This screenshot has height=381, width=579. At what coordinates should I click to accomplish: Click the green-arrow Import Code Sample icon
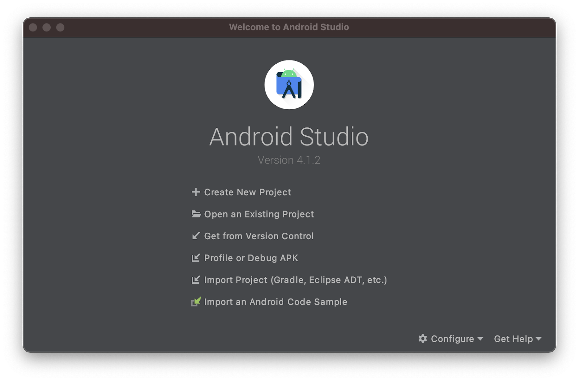(x=196, y=302)
